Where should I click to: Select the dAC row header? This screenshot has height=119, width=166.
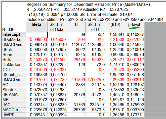click(x=14, y=105)
